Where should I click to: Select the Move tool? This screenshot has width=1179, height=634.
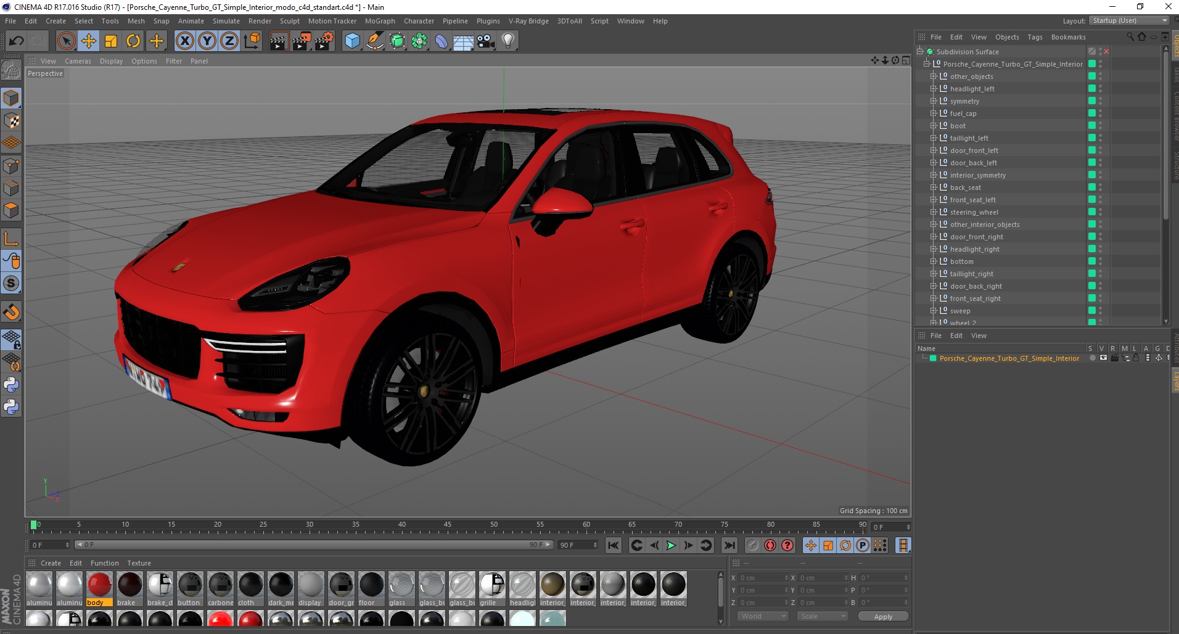click(x=89, y=41)
